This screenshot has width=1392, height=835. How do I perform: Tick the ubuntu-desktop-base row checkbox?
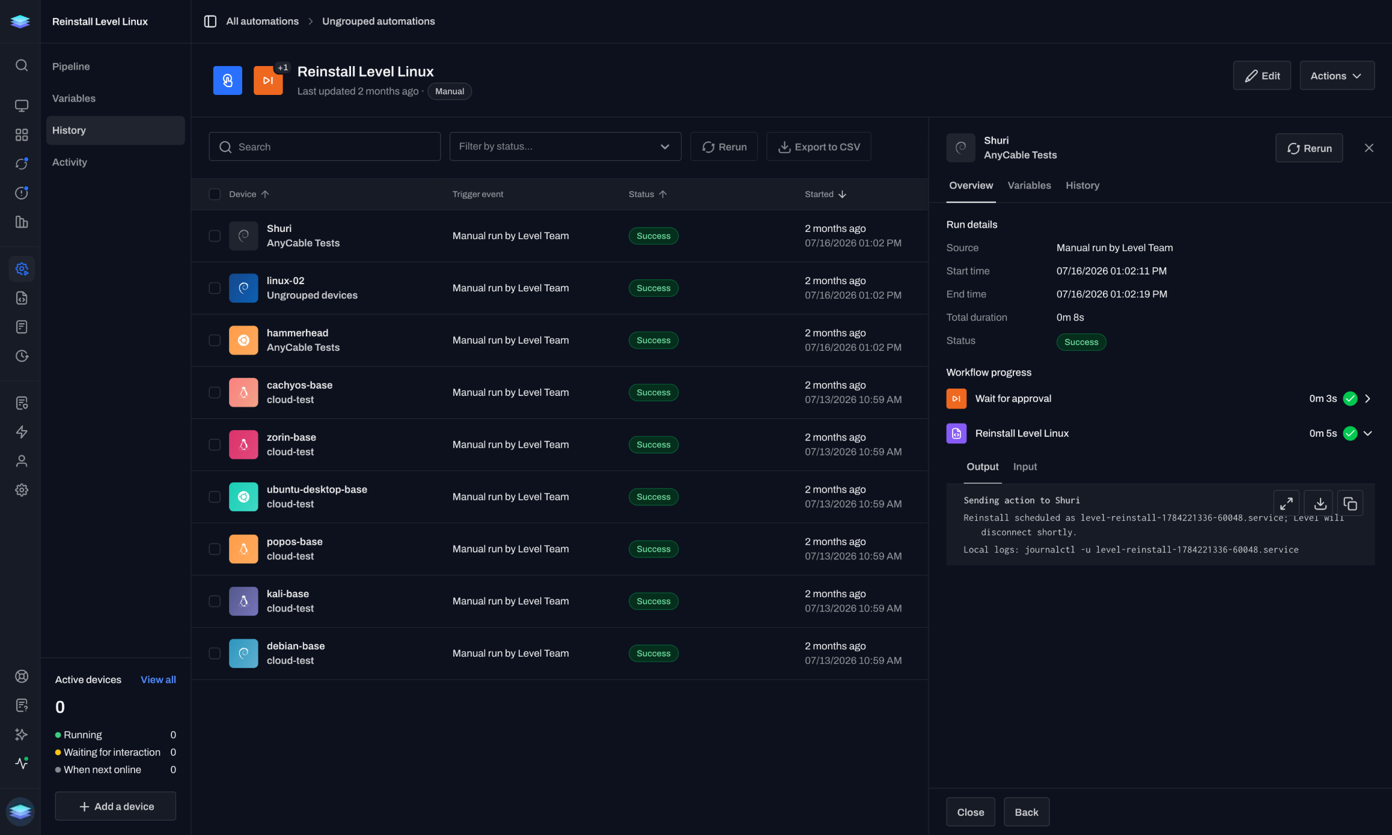[215, 497]
